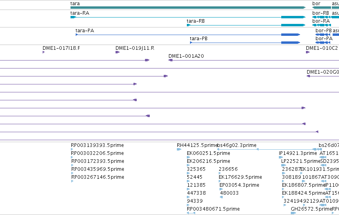Click the 52445 EST arrow
The image size is (339, 215).
click(188, 181)
